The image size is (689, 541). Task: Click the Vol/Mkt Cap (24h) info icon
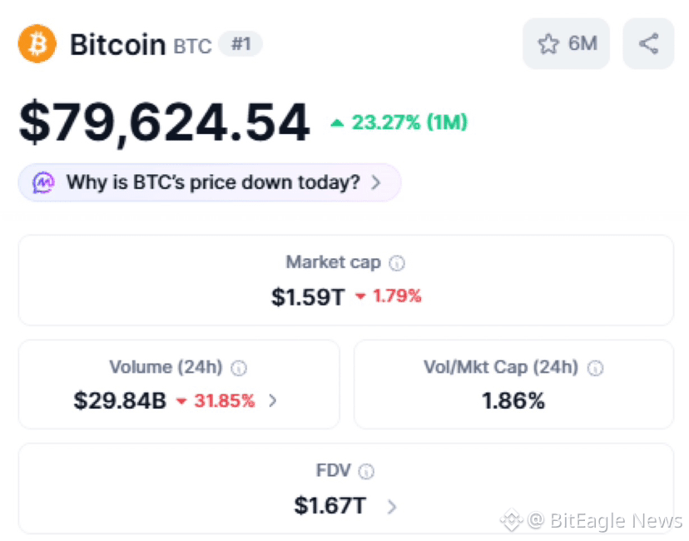tap(596, 368)
